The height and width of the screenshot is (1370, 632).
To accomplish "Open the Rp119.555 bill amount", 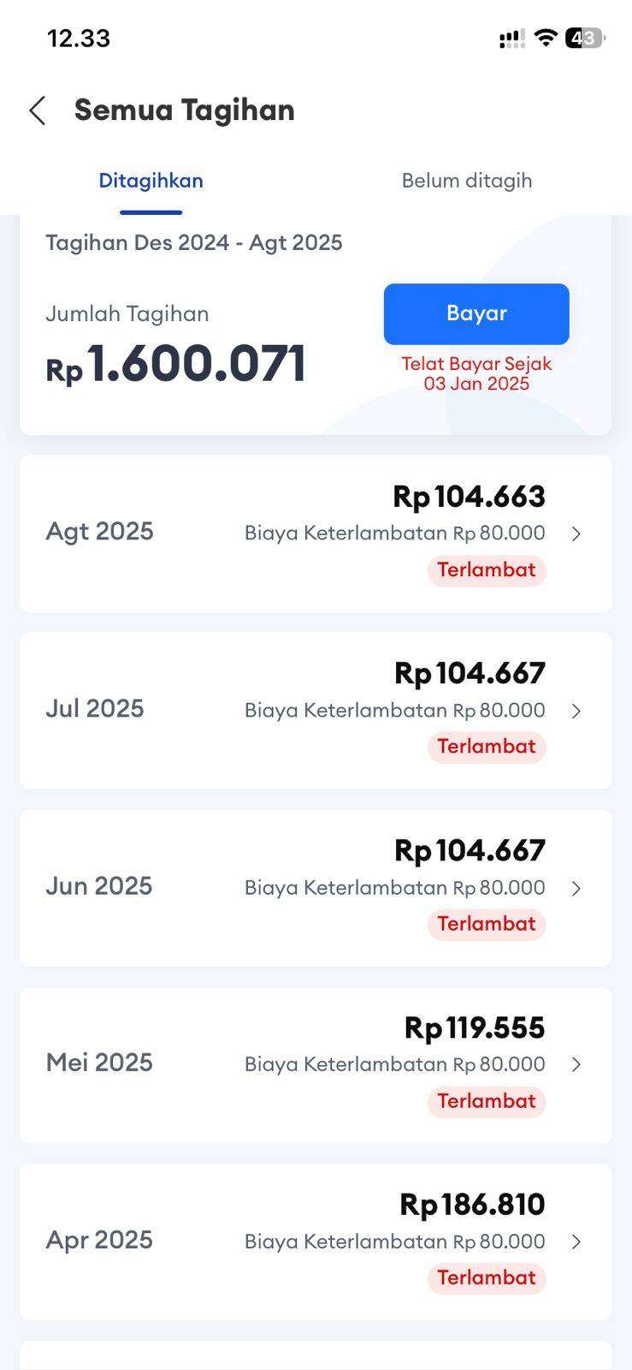I will 475,1027.
